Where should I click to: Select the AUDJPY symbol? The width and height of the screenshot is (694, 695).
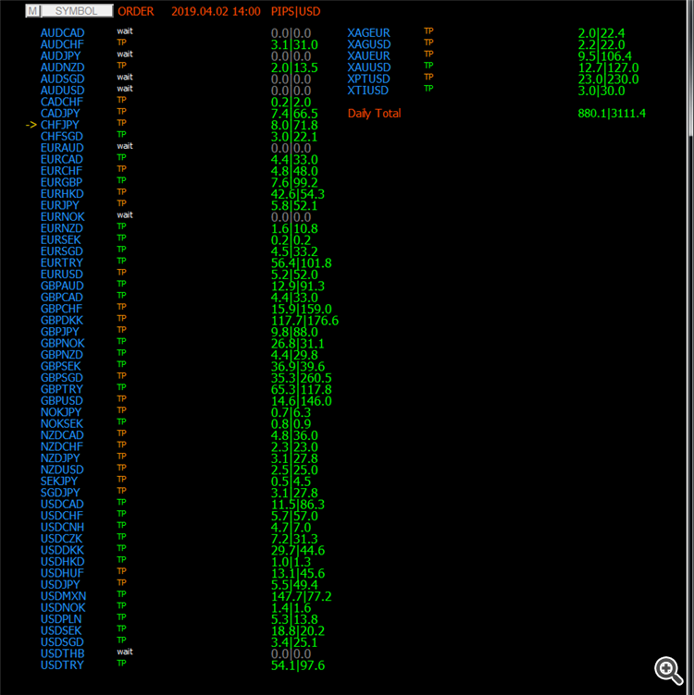pyautogui.click(x=61, y=55)
